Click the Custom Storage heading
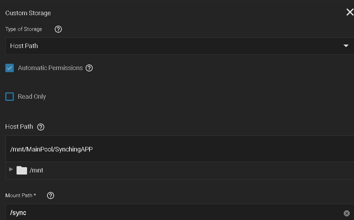The width and height of the screenshot is (354, 220). (28, 13)
